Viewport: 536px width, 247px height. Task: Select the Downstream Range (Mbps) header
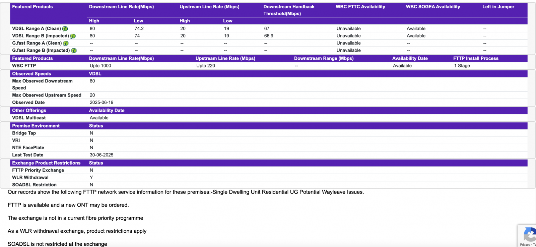tap(324, 58)
